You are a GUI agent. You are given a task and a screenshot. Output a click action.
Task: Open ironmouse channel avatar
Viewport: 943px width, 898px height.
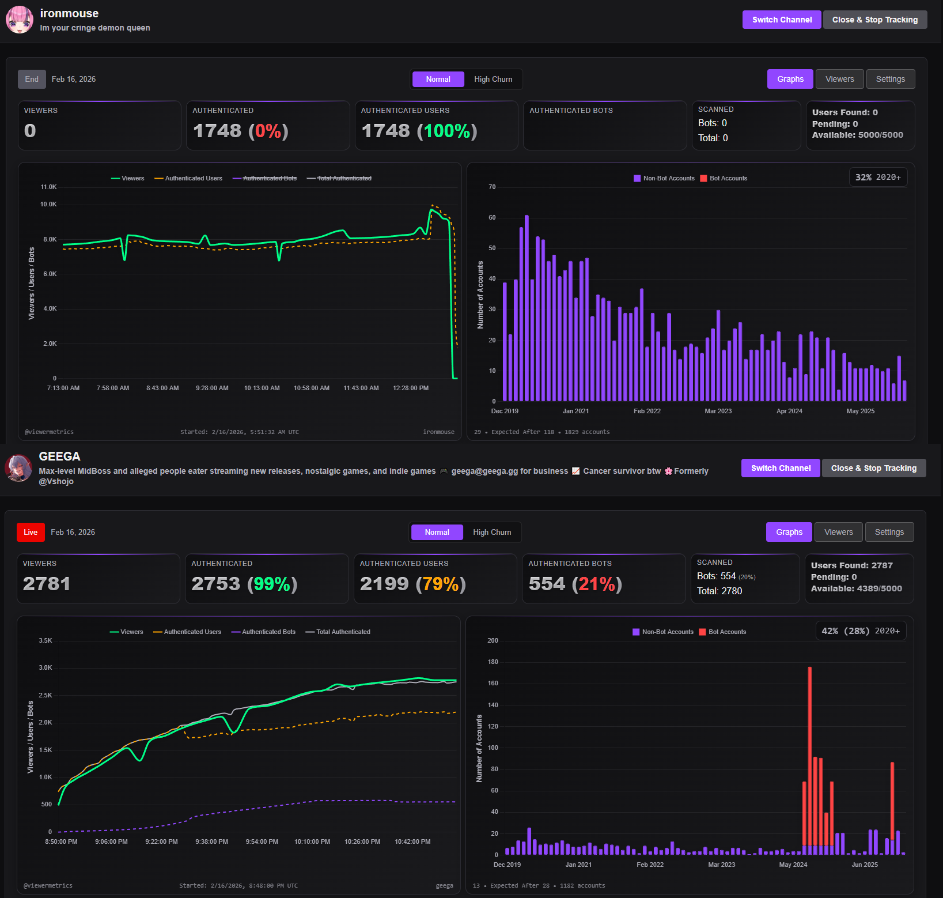[x=19, y=20]
